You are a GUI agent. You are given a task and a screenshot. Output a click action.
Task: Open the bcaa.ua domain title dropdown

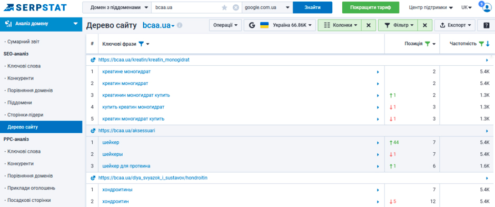point(159,25)
